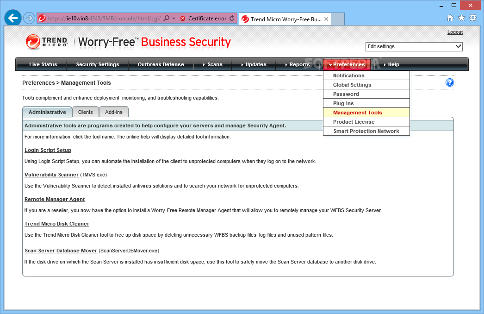484x314 pixels.
Task: Expand the Scans menu
Action: (213, 64)
